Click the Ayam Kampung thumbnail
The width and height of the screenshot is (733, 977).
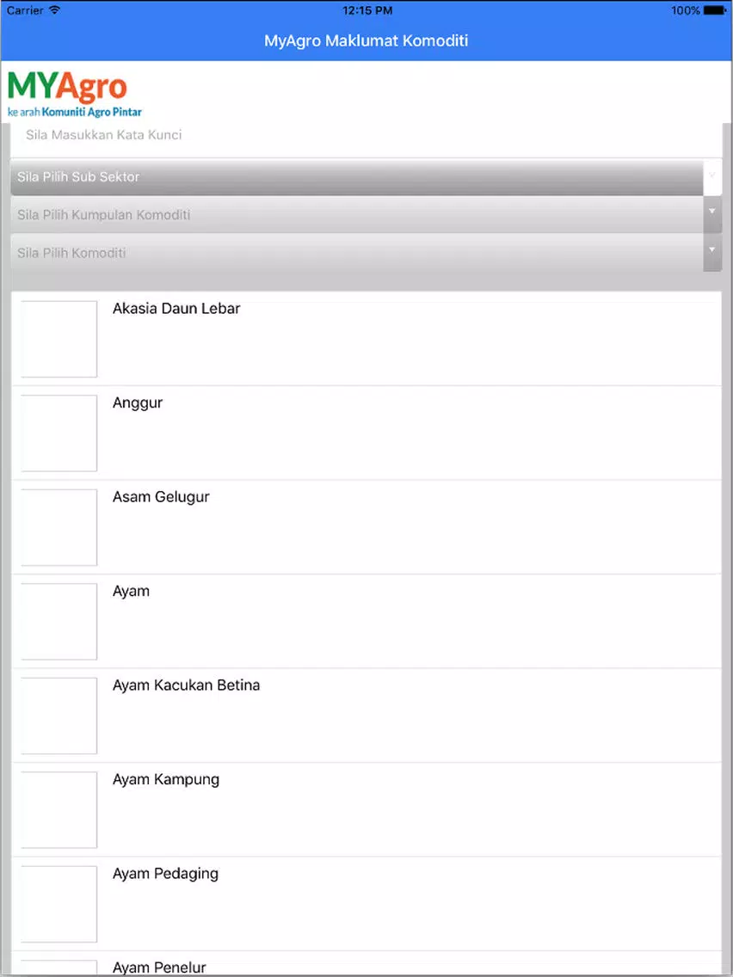(x=59, y=810)
